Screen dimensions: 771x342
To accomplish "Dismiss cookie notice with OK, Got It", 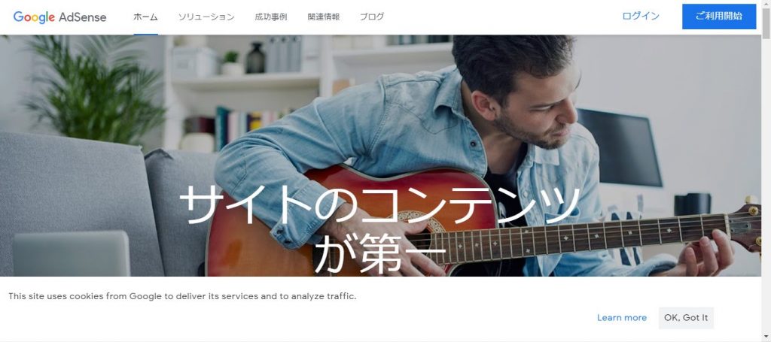I will click(686, 318).
